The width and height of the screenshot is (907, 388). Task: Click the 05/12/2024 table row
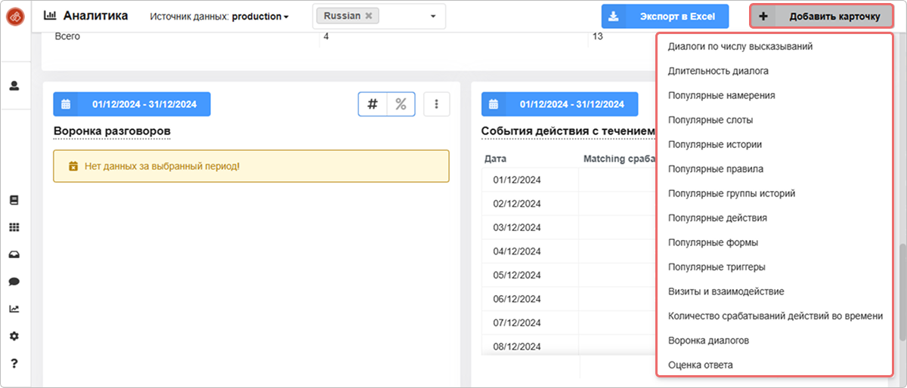tap(568, 276)
